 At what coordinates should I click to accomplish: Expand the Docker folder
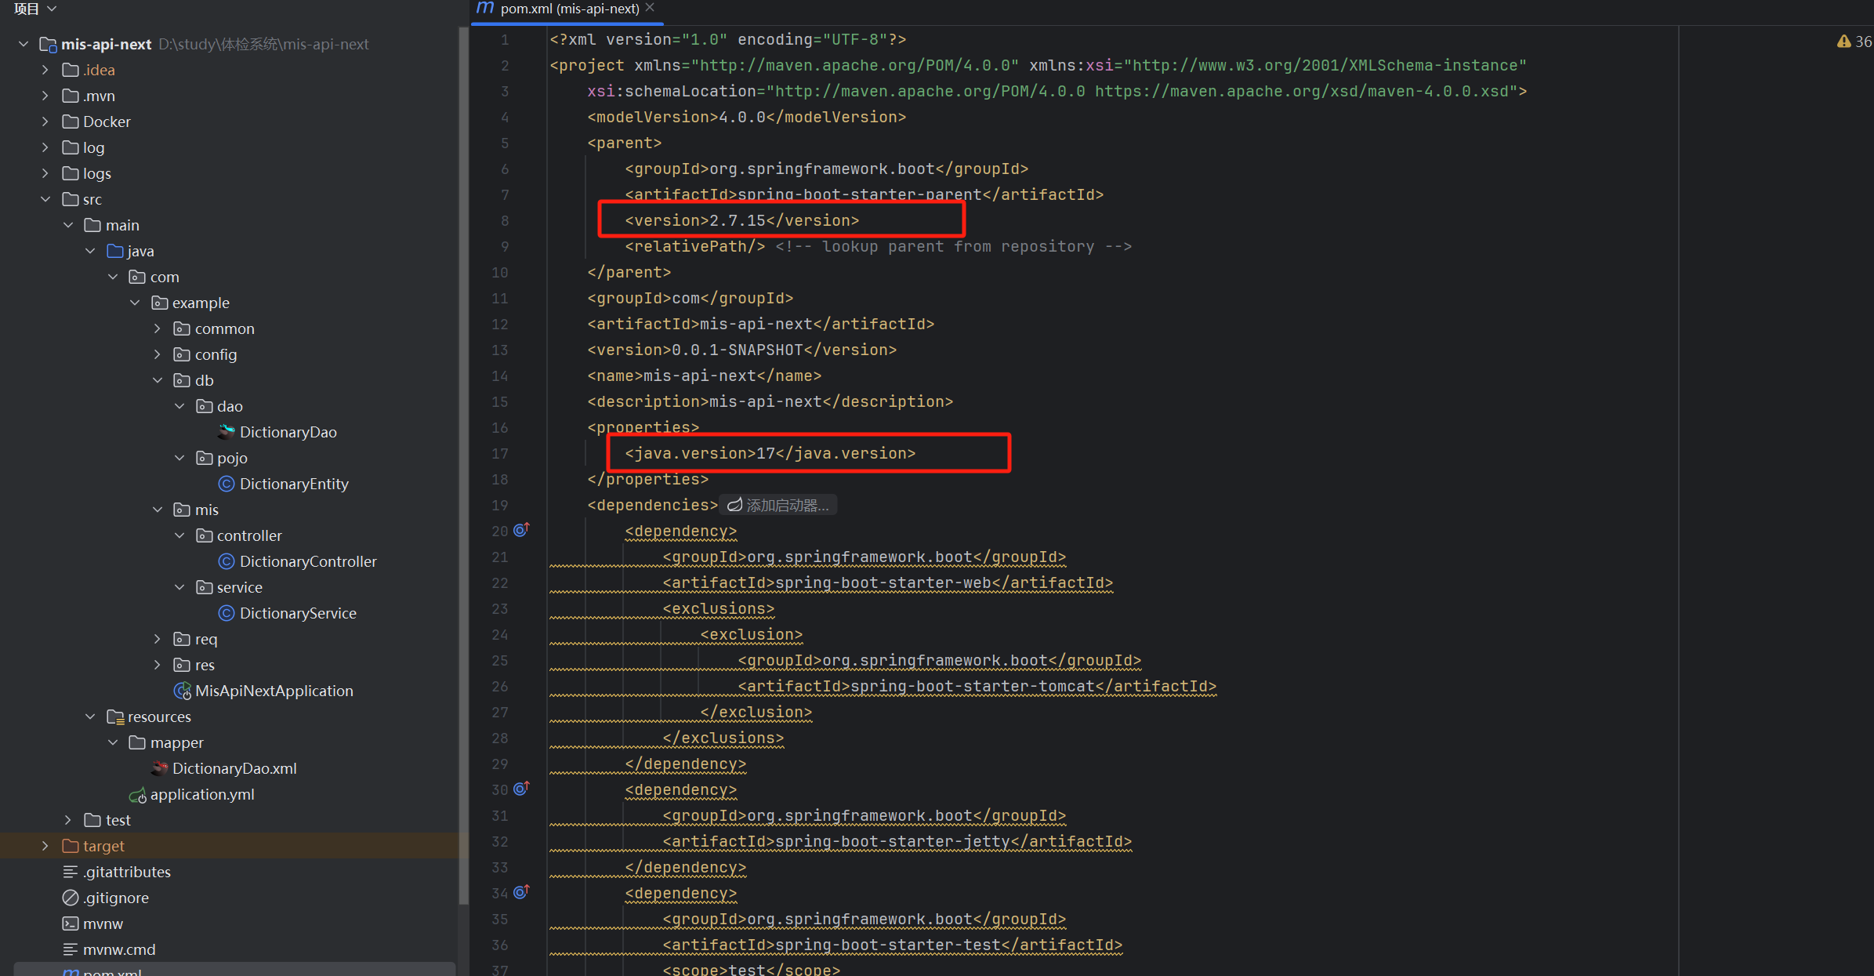pyautogui.click(x=45, y=122)
